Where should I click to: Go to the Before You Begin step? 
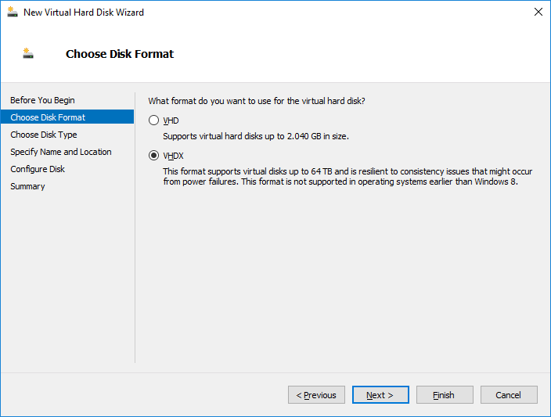point(42,100)
